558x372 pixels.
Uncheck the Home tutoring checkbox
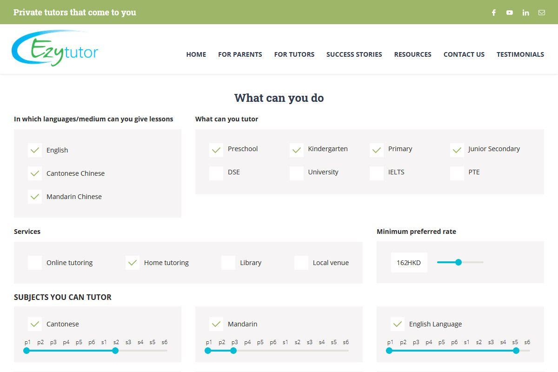click(x=133, y=263)
